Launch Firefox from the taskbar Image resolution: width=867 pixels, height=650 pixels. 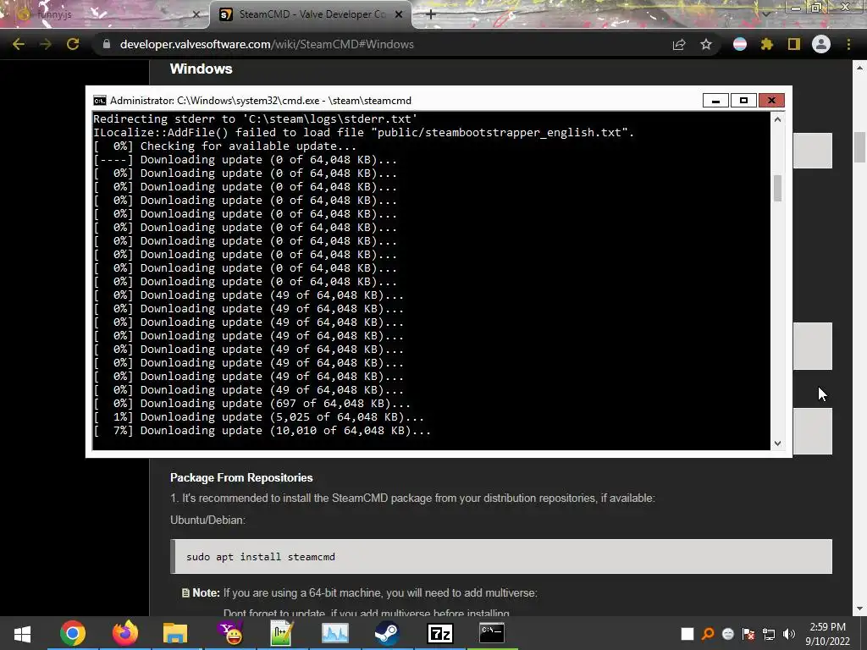[125, 633]
